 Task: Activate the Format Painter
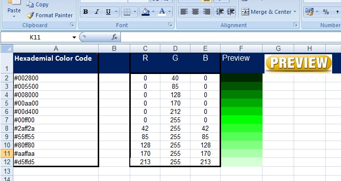pos(49,15)
